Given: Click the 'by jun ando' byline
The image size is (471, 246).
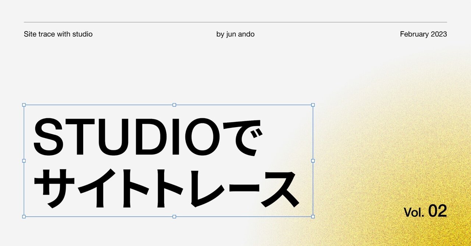Looking at the screenshot, I should 235,34.
